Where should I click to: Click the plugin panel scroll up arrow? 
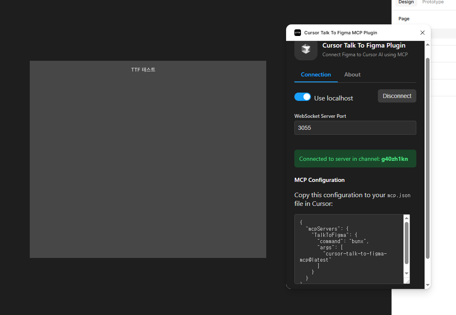click(427, 45)
